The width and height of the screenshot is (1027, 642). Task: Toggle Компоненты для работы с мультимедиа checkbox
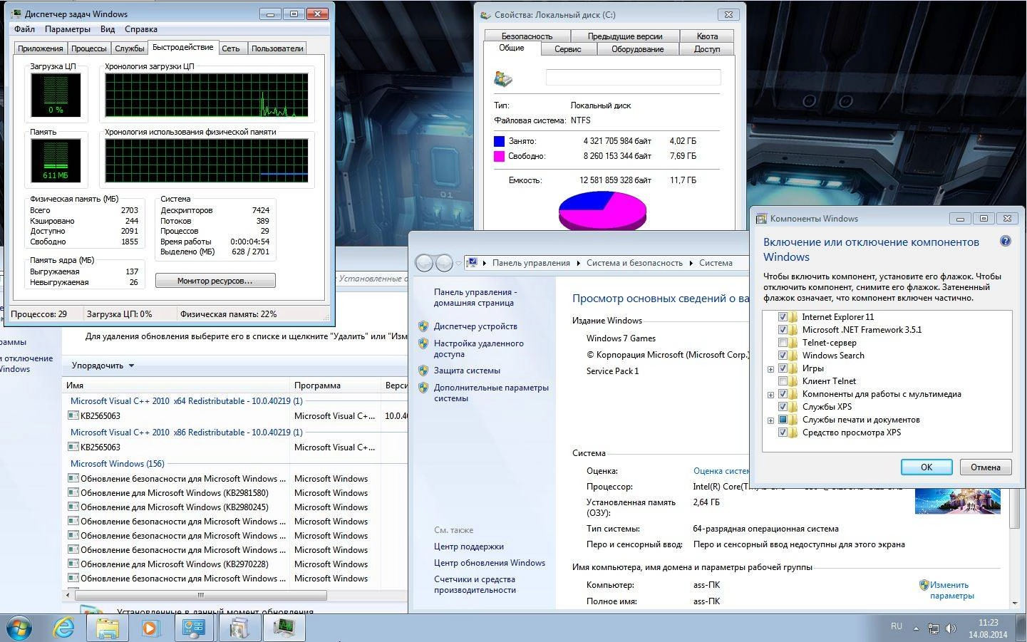click(783, 394)
